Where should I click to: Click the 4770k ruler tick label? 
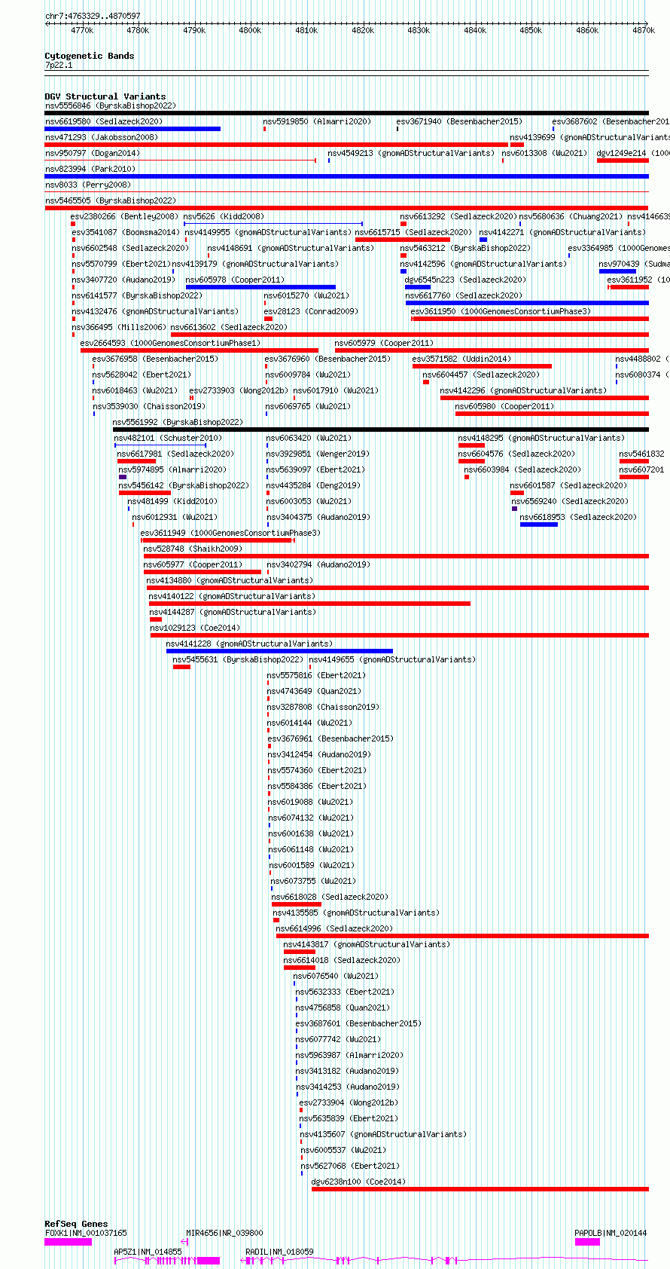82,30
